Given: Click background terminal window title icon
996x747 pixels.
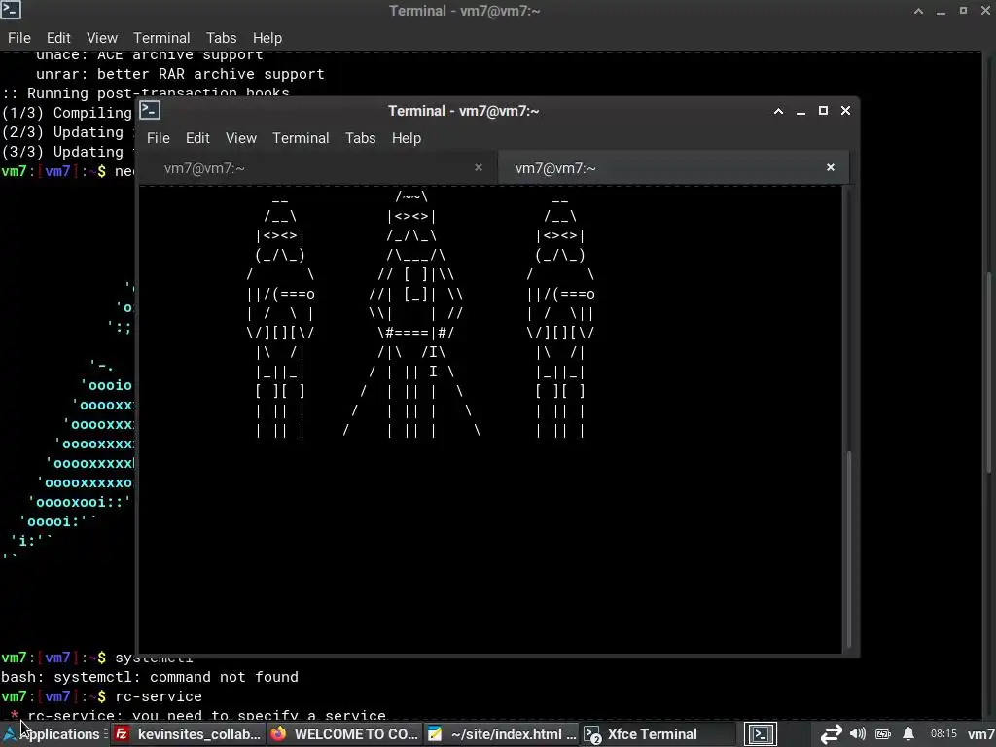Looking at the screenshot, I should point(11,10).
